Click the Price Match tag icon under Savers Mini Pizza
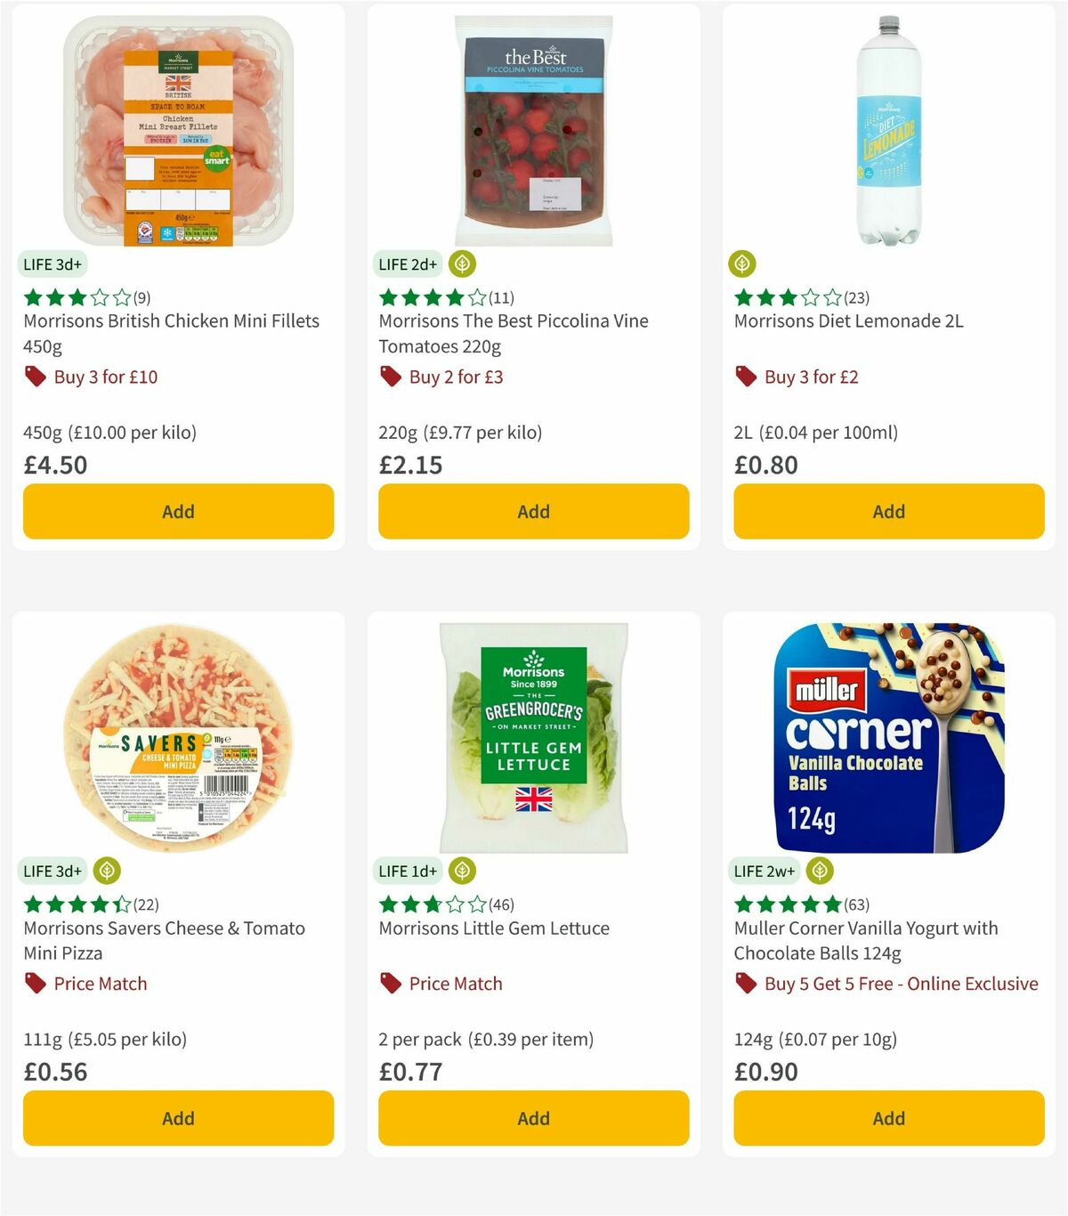The width and height of the screenshot is (1068, 1216). pos(35,984)
